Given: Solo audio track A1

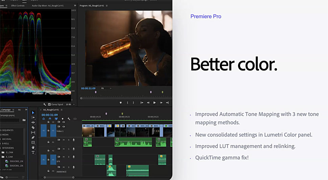Looking at the screenshot, I should click(69, 140).
